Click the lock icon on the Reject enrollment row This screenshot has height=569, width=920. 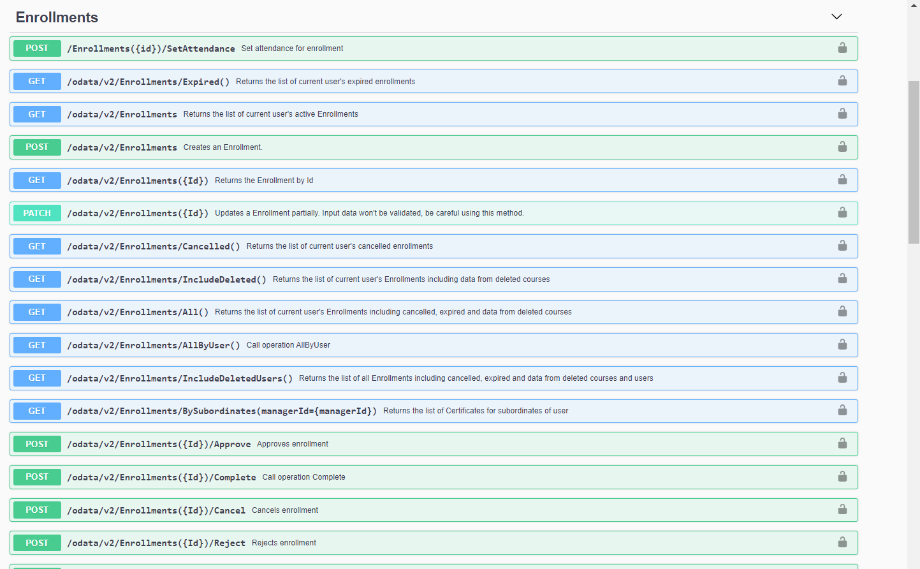tap(842, 542)
